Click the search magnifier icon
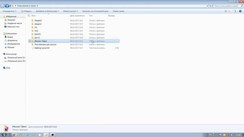The width and height of the screenshot is (244, 137). [x=242, y=6]
